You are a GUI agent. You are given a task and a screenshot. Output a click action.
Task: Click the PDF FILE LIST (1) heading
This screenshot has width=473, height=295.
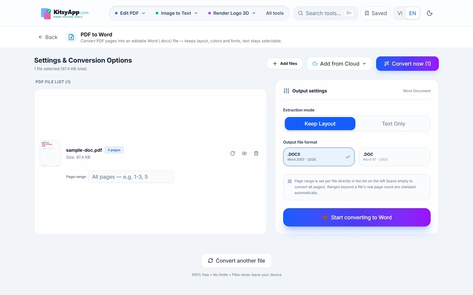pos(53,82)
